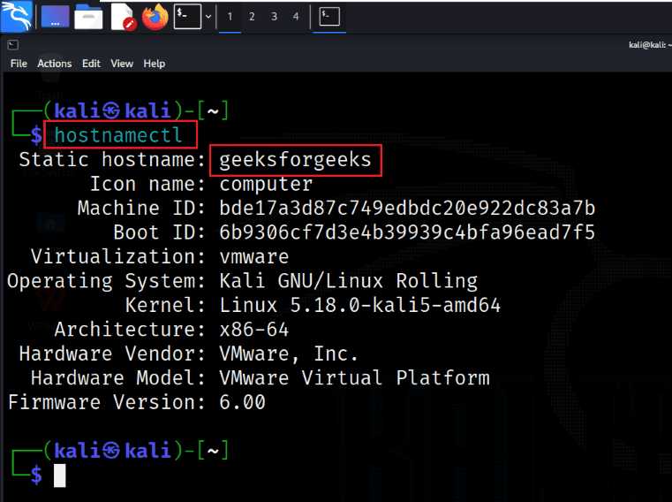Click the terminal window title icon
Screen dimensions: 672x502
(13, 44)
